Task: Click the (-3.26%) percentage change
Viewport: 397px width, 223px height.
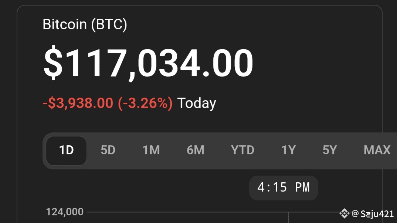Action: (x=145, y=103)
